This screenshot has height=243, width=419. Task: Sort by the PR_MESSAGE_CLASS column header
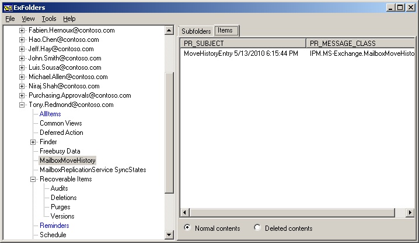(359, 44)
